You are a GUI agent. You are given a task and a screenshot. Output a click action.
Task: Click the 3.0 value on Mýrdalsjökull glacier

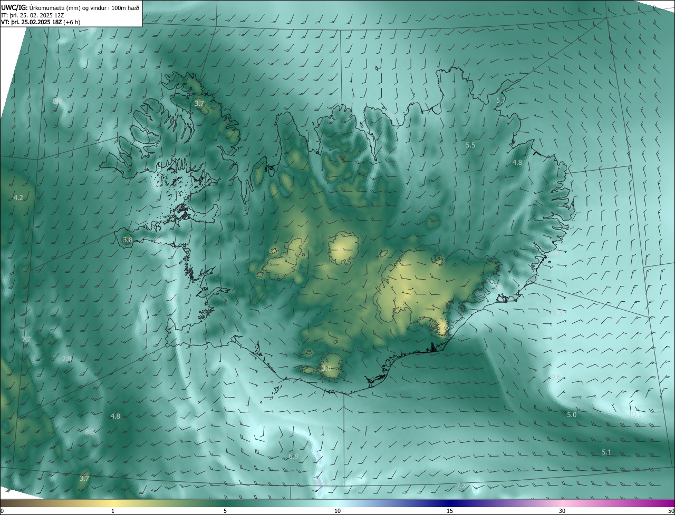326,368
